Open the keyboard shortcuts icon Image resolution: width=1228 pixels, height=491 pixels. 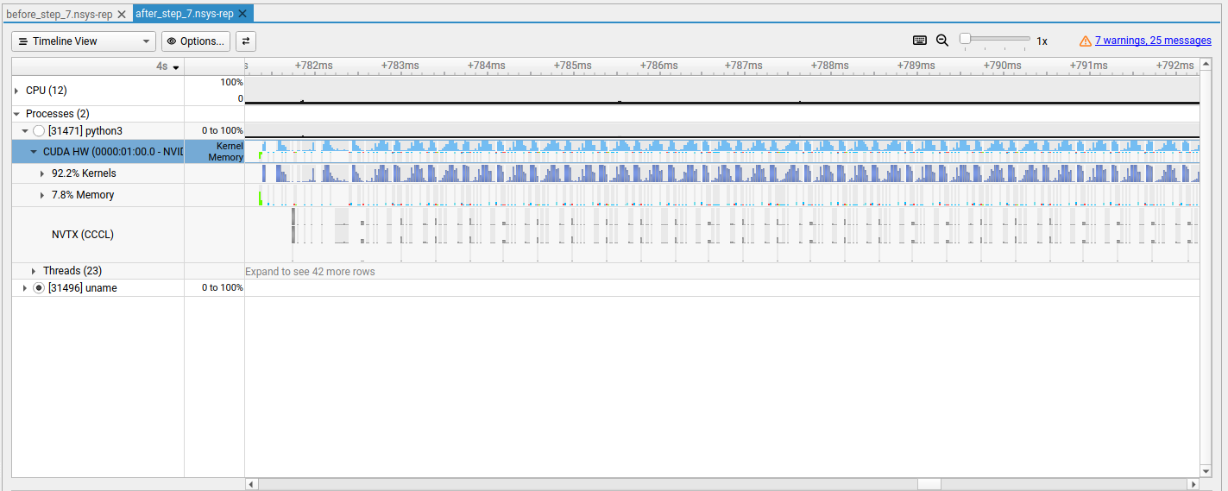(920, 41)
